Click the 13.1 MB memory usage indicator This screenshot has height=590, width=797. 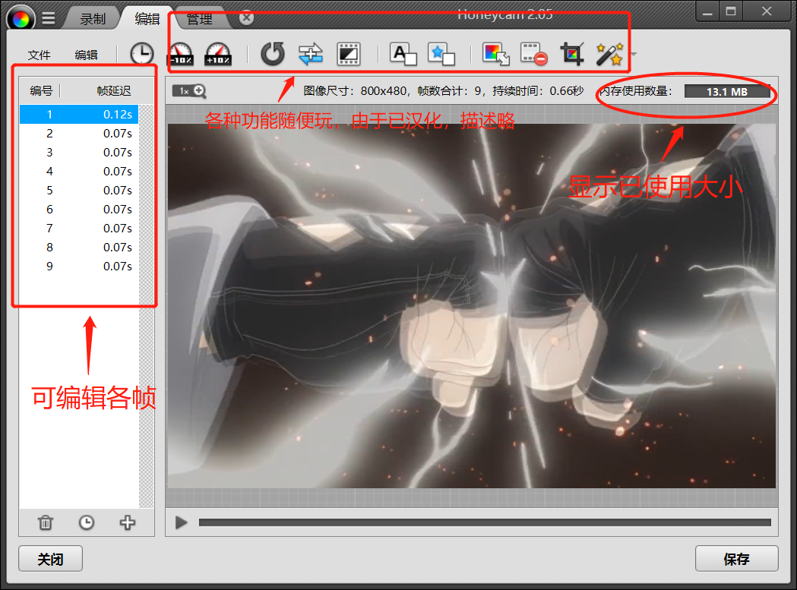click(x=727, y=91)
